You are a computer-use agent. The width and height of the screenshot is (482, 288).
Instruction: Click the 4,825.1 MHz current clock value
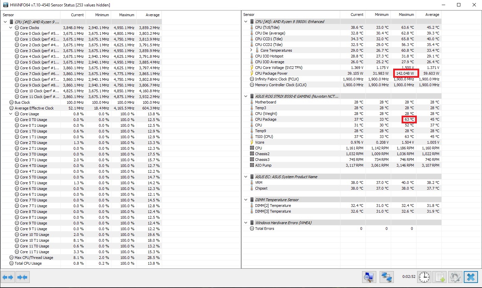[73, 91]
